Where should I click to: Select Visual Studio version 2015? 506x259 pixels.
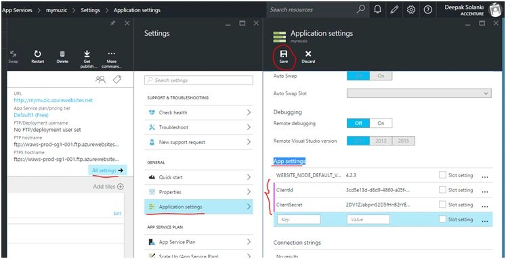(x=404, y=141)
